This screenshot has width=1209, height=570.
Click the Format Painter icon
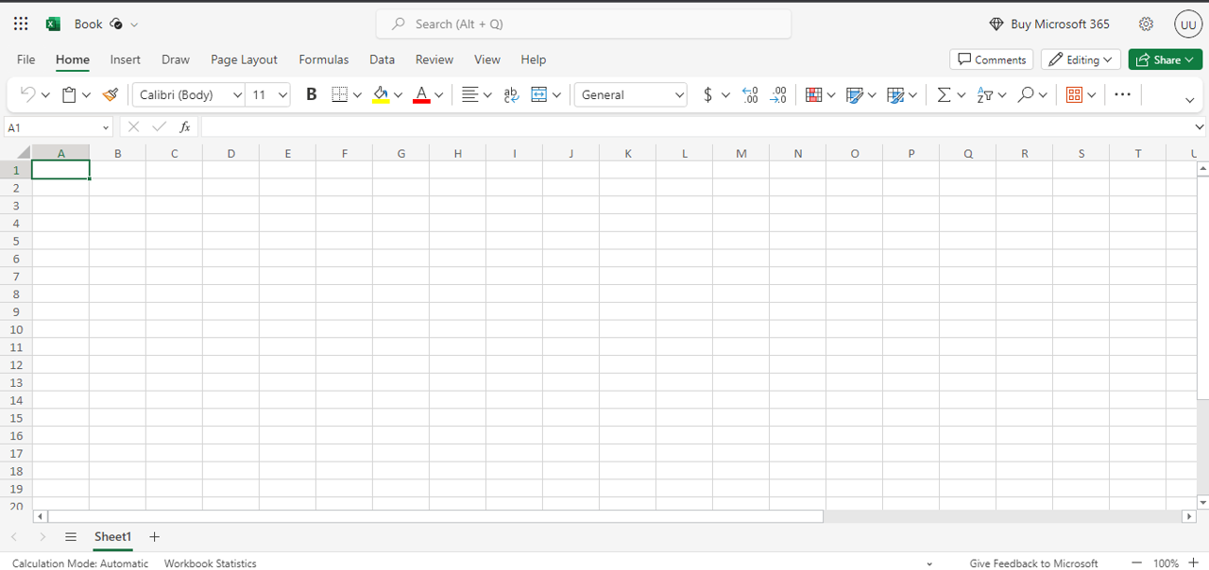tap(111, 94)
